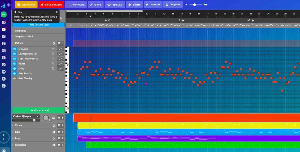Expand the Percussion layer

13,145
